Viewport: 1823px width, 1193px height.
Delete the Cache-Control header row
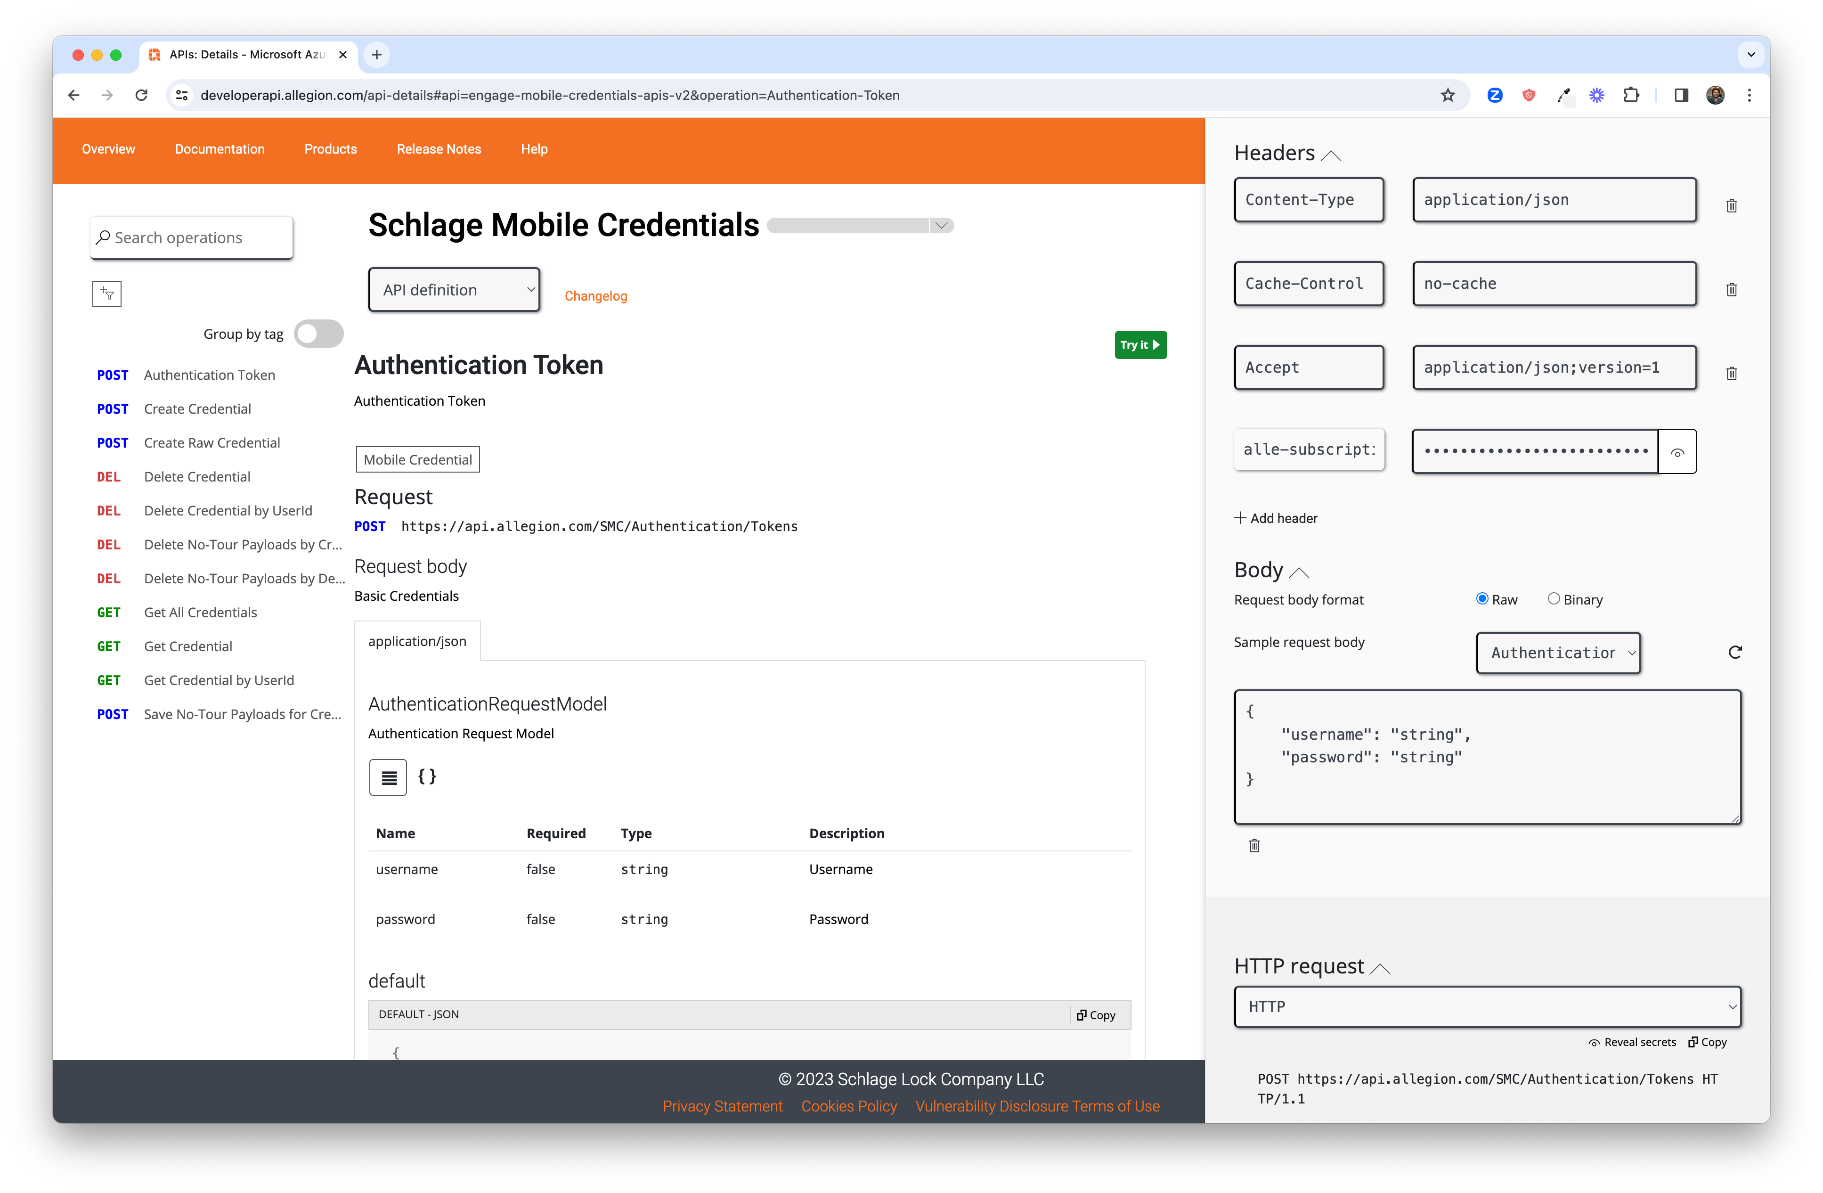pyautogui.click(x=1731, y=290)
